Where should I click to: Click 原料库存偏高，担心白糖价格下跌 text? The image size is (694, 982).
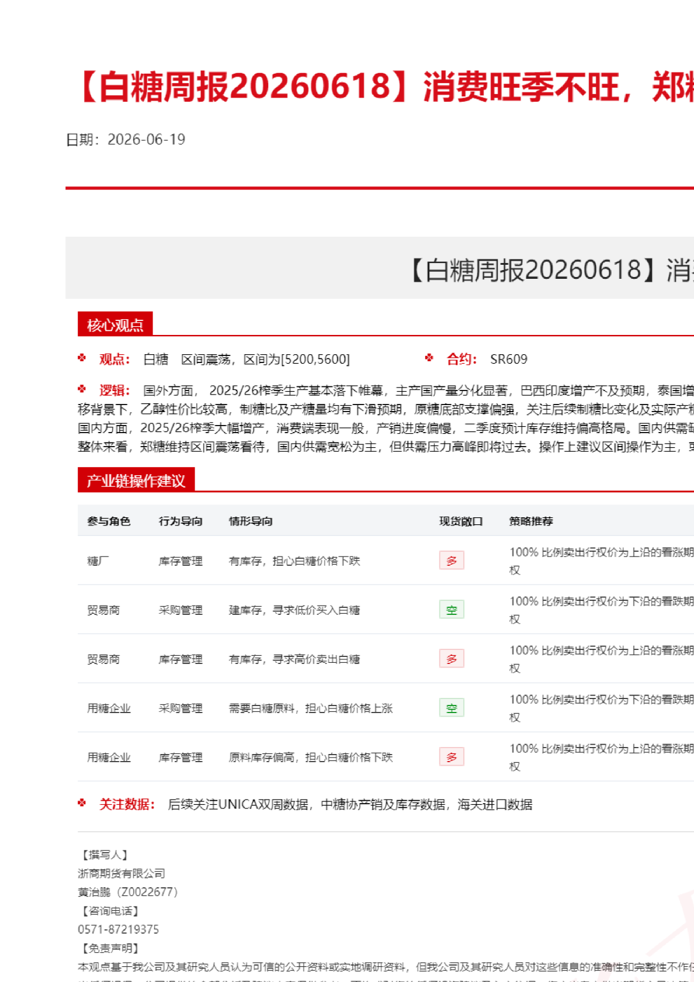(311, 758)
